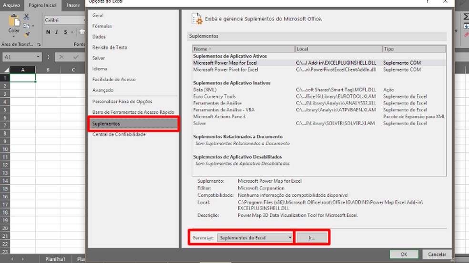Click cell A1 in the worksheet
Viewport: 469px width, 263px height.
(23, 78)
